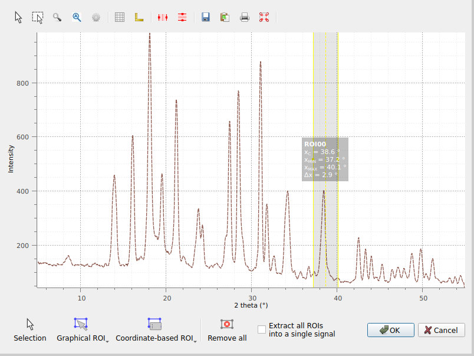Open the axes style ruler icon
Screen dimensions: 474x356
(x=139, y=17)
